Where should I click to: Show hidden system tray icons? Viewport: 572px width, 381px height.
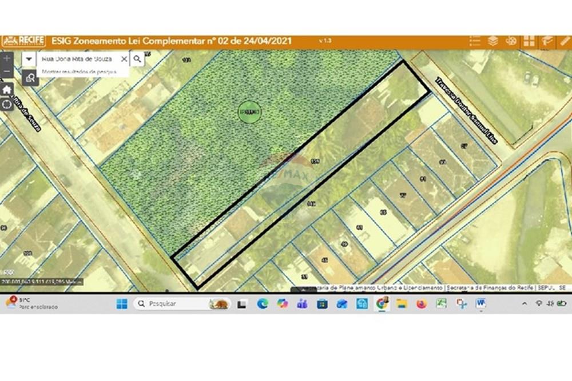click(525, 304)
